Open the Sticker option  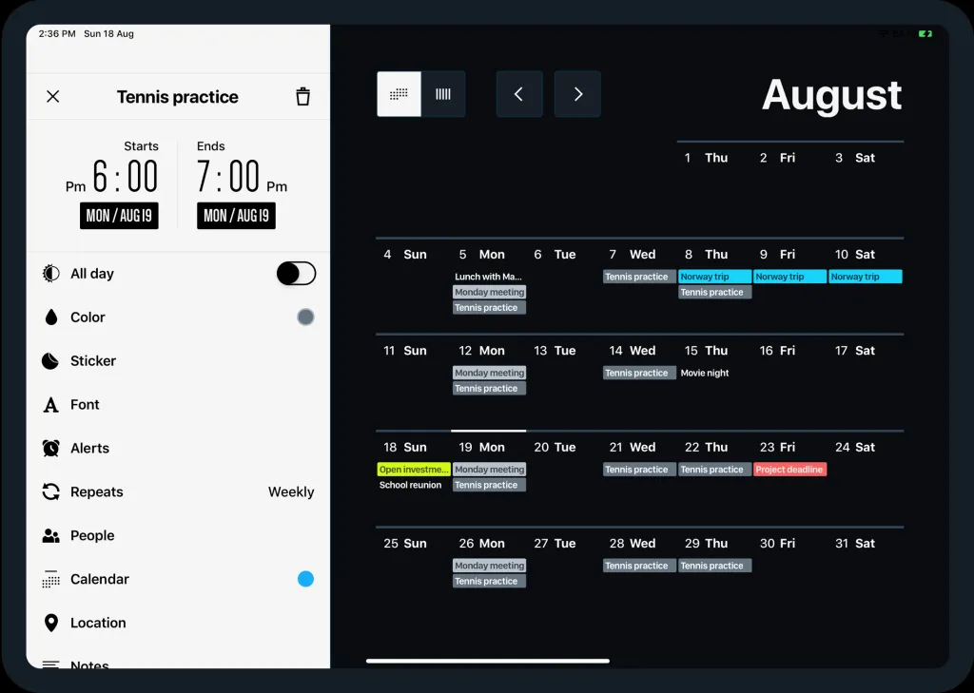tap(92, 361)
